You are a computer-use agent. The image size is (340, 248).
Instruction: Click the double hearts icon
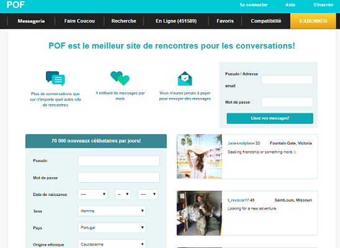click(120, 78)
